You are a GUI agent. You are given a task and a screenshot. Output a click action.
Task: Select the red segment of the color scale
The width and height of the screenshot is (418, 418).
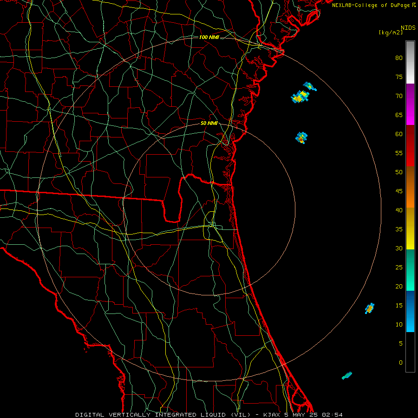coord(410,146)
